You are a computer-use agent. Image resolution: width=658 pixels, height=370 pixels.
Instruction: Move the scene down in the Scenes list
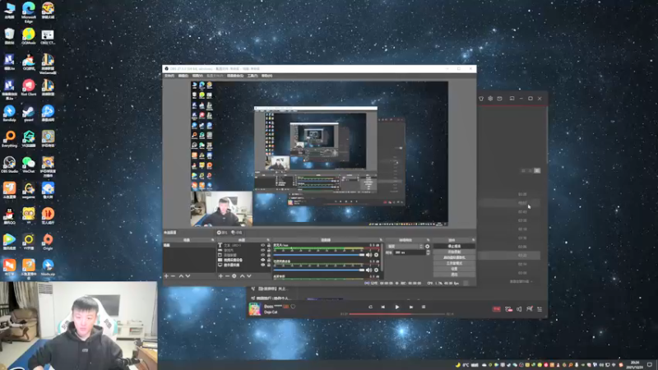[188, 276]
